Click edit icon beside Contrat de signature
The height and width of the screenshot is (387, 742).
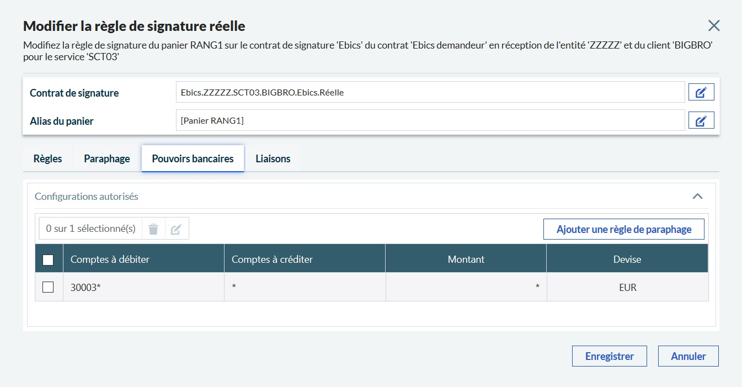(701, 92)
